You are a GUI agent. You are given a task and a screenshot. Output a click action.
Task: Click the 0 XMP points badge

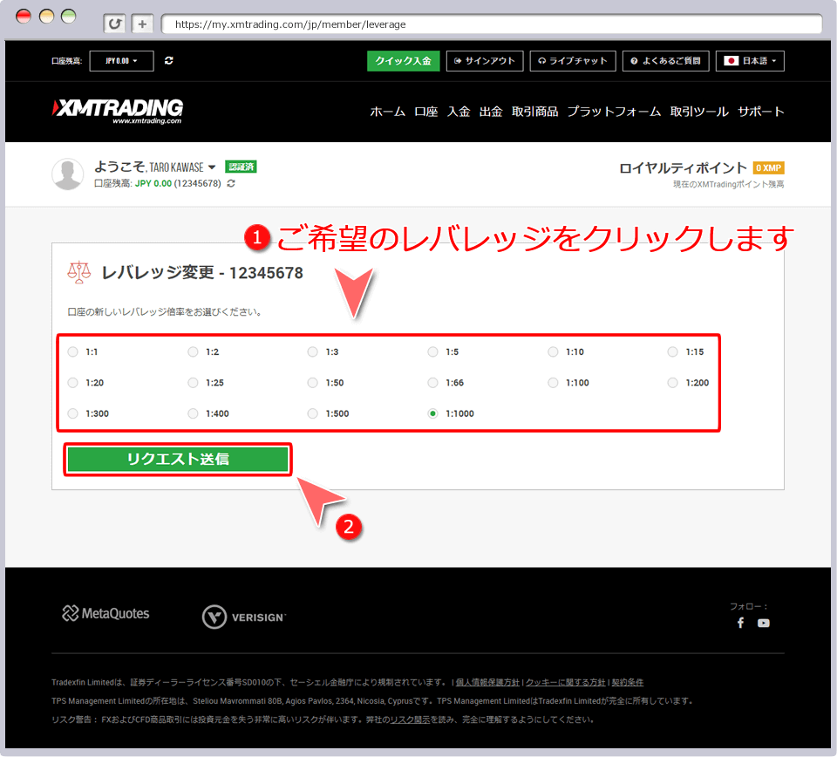point(768,168)
